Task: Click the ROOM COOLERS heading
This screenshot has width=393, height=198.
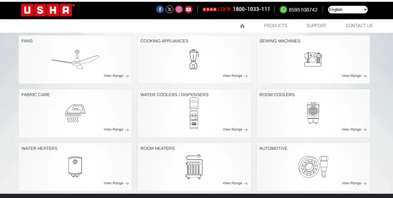Action: point(277,95)
